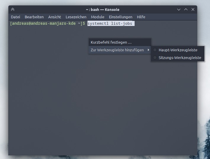This screenshot has width=210, height=159.
Task: Click the highlighted "systemctl list-jobs" command
Action: coord(110,23)
